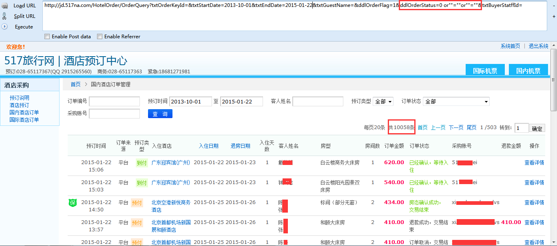Image resolution: width=557 pixels, height=246 pixels.
Task: Click 首页 breadcrumb link
Action: click(x=75, y=84)
